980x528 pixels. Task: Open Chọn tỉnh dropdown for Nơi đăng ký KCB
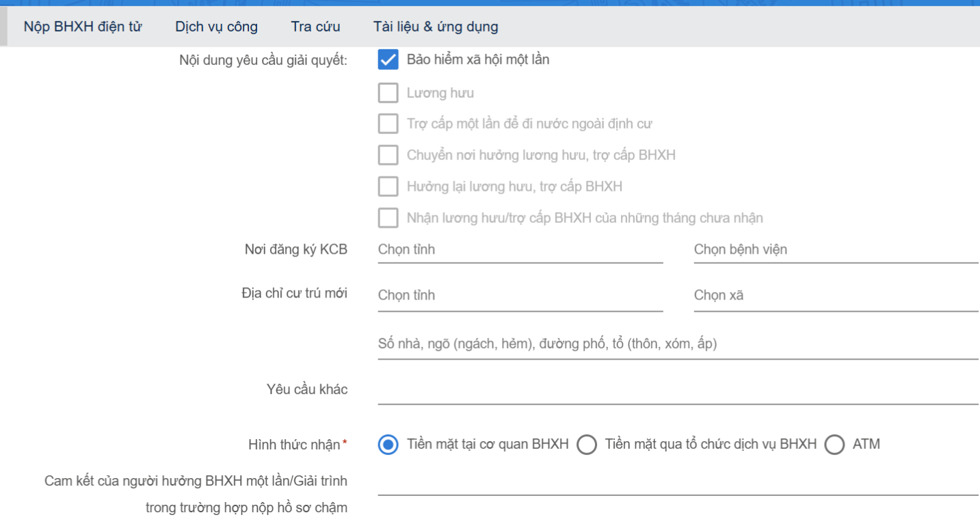click(x=520, y=250)
